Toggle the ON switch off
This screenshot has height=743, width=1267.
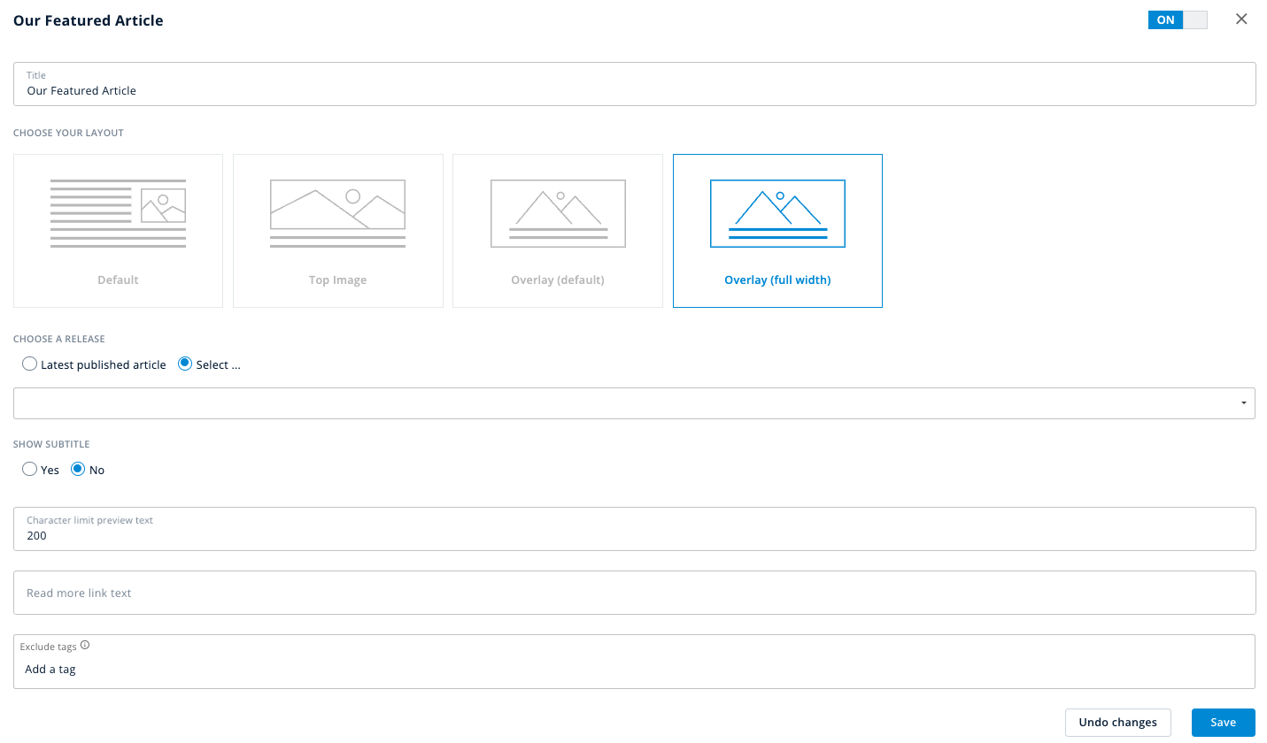(1178, 19)
